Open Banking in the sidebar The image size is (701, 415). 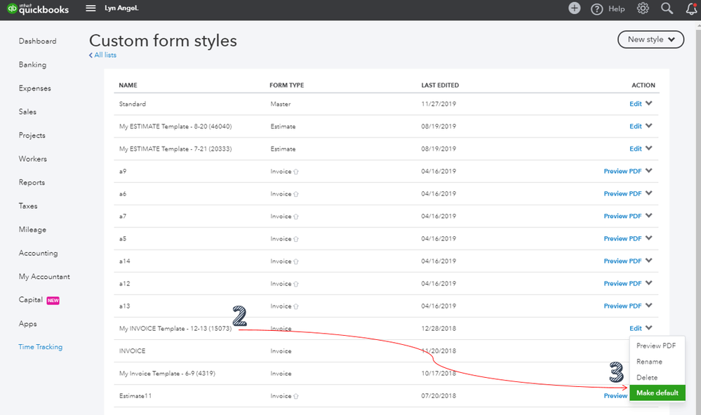33,64
